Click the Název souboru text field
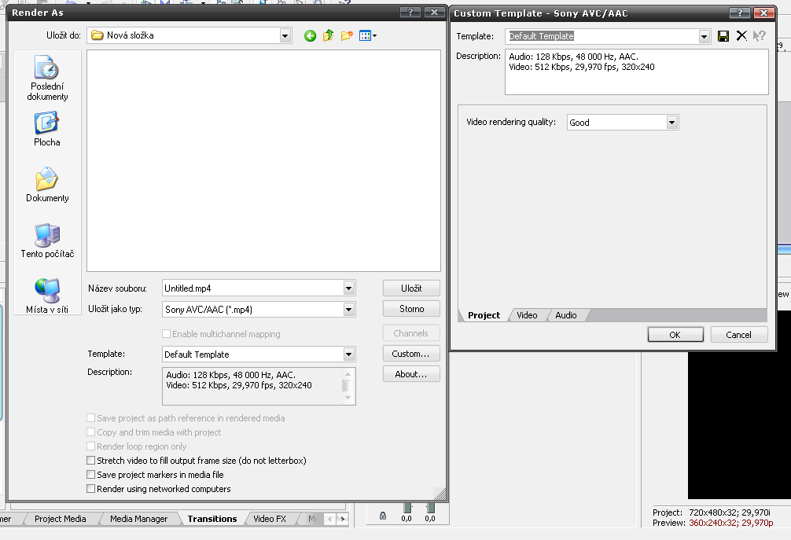This screenshot has height=540, width=791. click(x=253, y=288)
